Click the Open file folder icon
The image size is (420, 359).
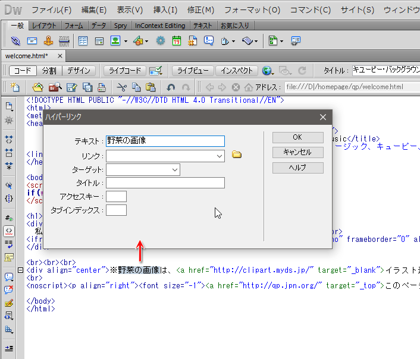[37, 87]
